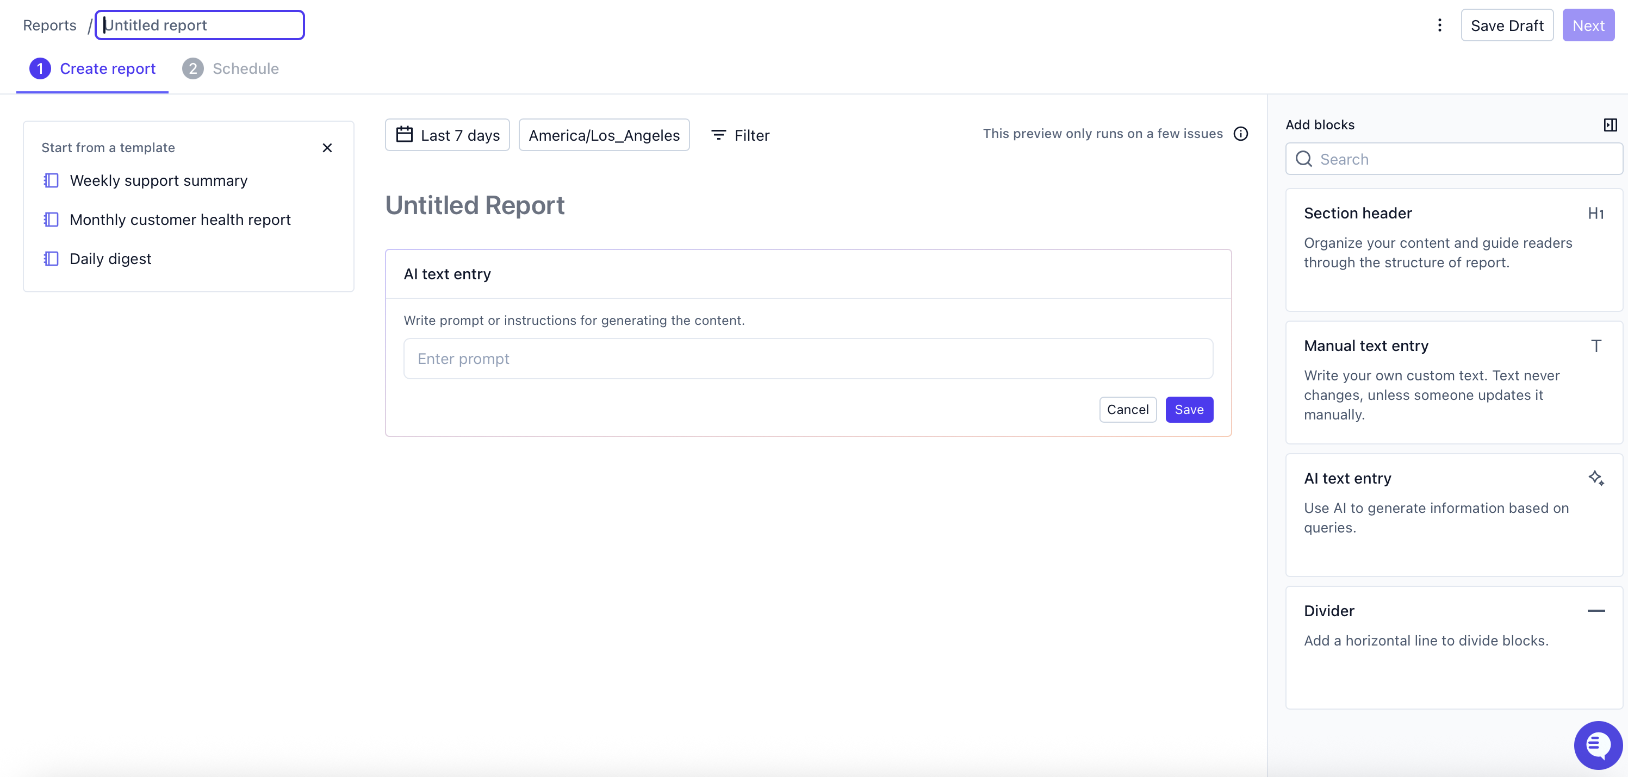The width and height of the screenshot is (1628, 777).
Task: Insert a Divider block
Action: [1453, 647]
